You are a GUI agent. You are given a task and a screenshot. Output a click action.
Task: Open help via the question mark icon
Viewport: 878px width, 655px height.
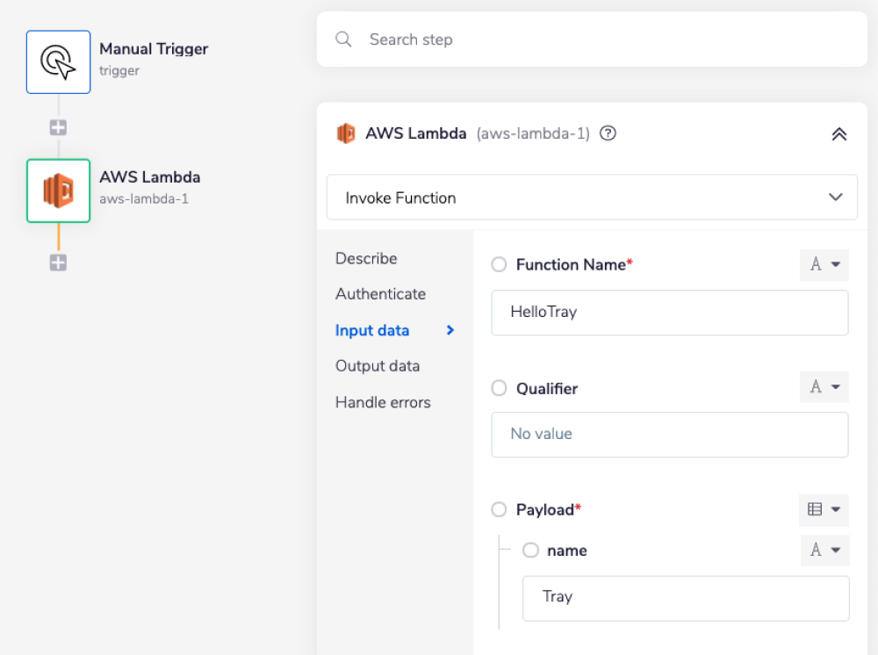[x=607, y=133]
